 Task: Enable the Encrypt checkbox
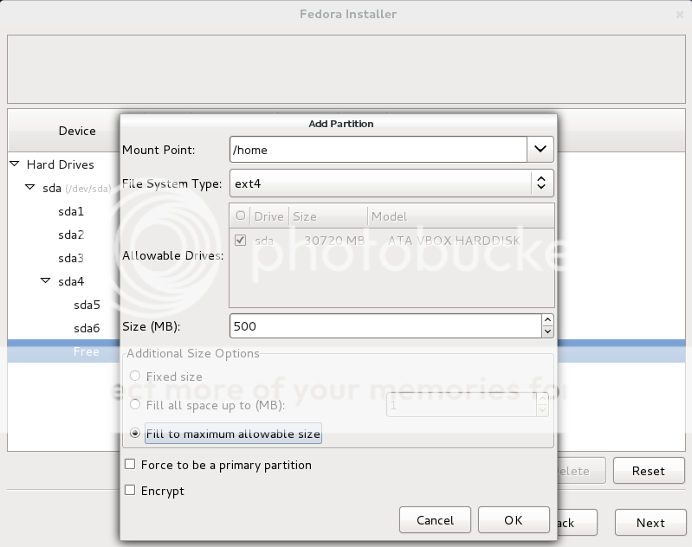(x=130, y=490)
